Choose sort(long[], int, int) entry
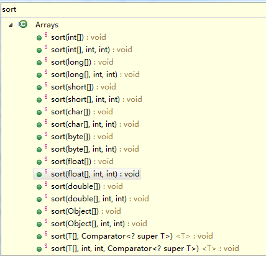 (x=95, y=75)
